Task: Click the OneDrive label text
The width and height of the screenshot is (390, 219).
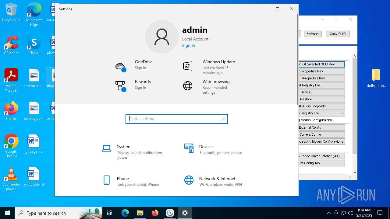Action: (144, 62)
